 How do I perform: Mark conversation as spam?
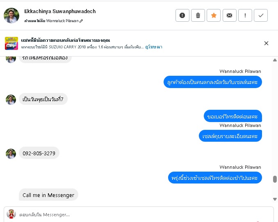pos(182,16)
